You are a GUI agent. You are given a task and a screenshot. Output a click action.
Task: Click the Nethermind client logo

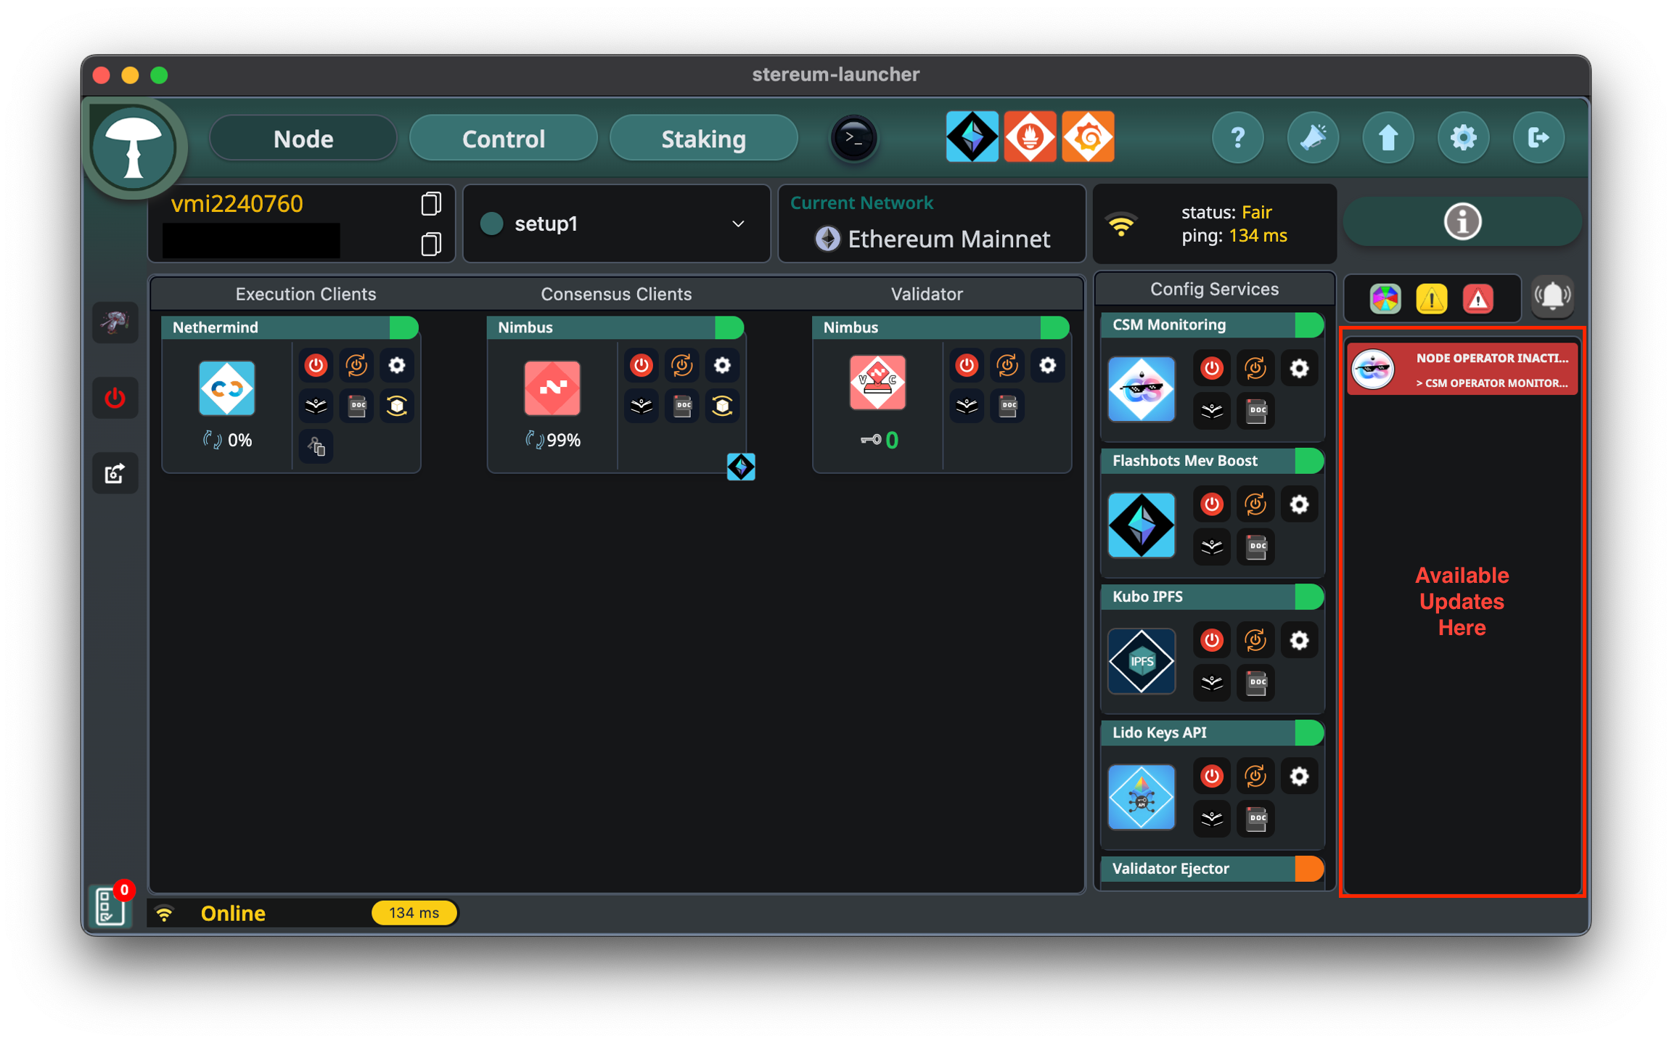(227, 388)
